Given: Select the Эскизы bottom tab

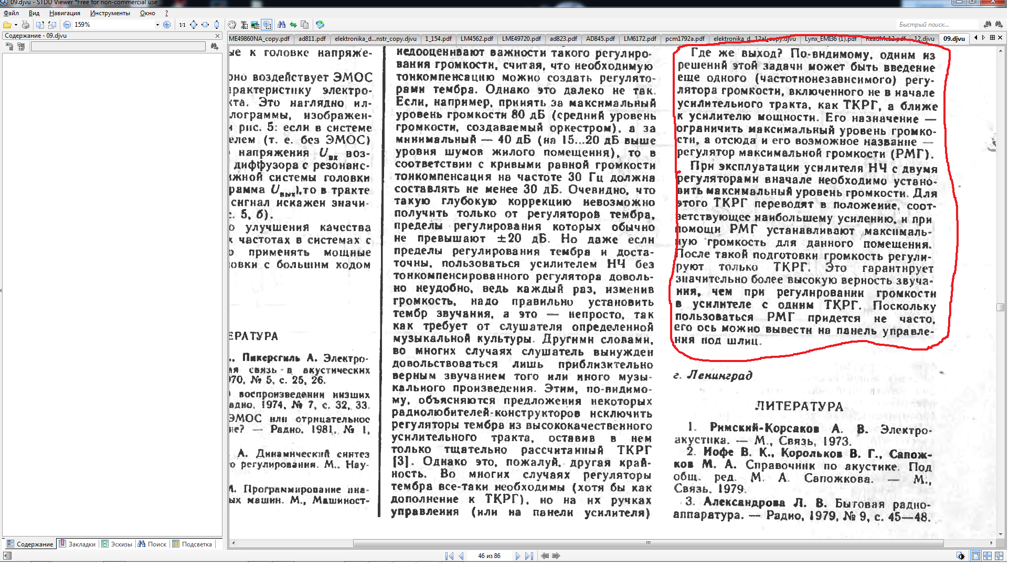Looking at the screenshot, I should click(117, 544).
